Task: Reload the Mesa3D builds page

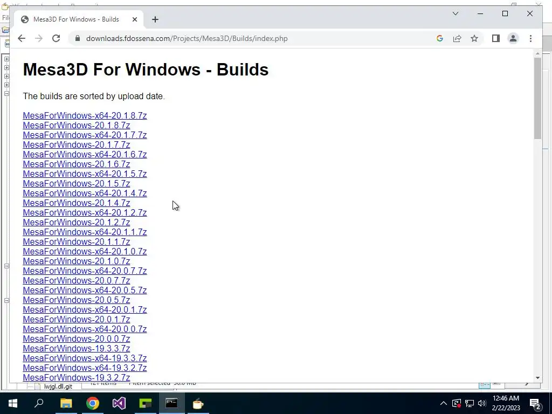Action: (x=56, y=38)
